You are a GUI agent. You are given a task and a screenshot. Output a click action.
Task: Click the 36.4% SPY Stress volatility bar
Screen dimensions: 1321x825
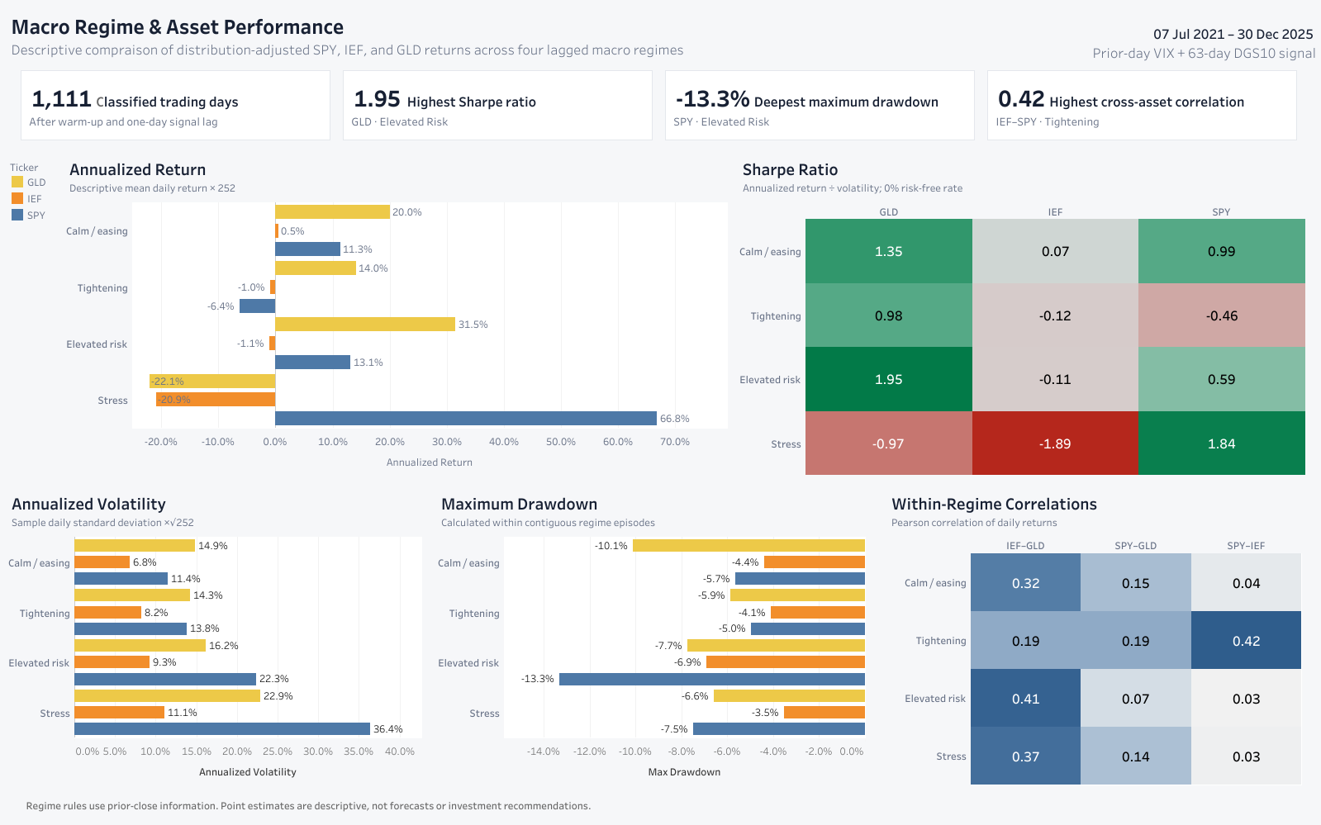click(222, 729)
